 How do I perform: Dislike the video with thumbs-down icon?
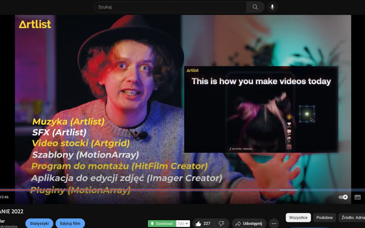[221, 224]
